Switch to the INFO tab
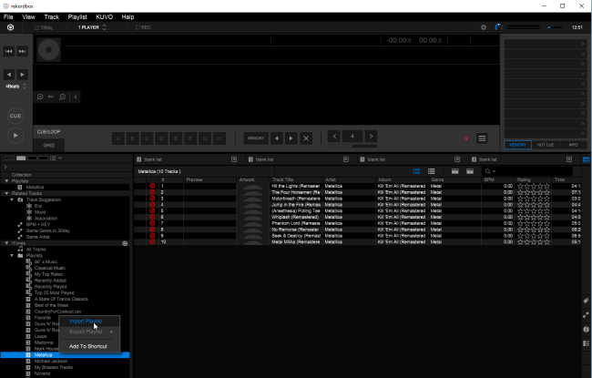The width and height of the screenshot is (592, 378). [x=573, y=145]
